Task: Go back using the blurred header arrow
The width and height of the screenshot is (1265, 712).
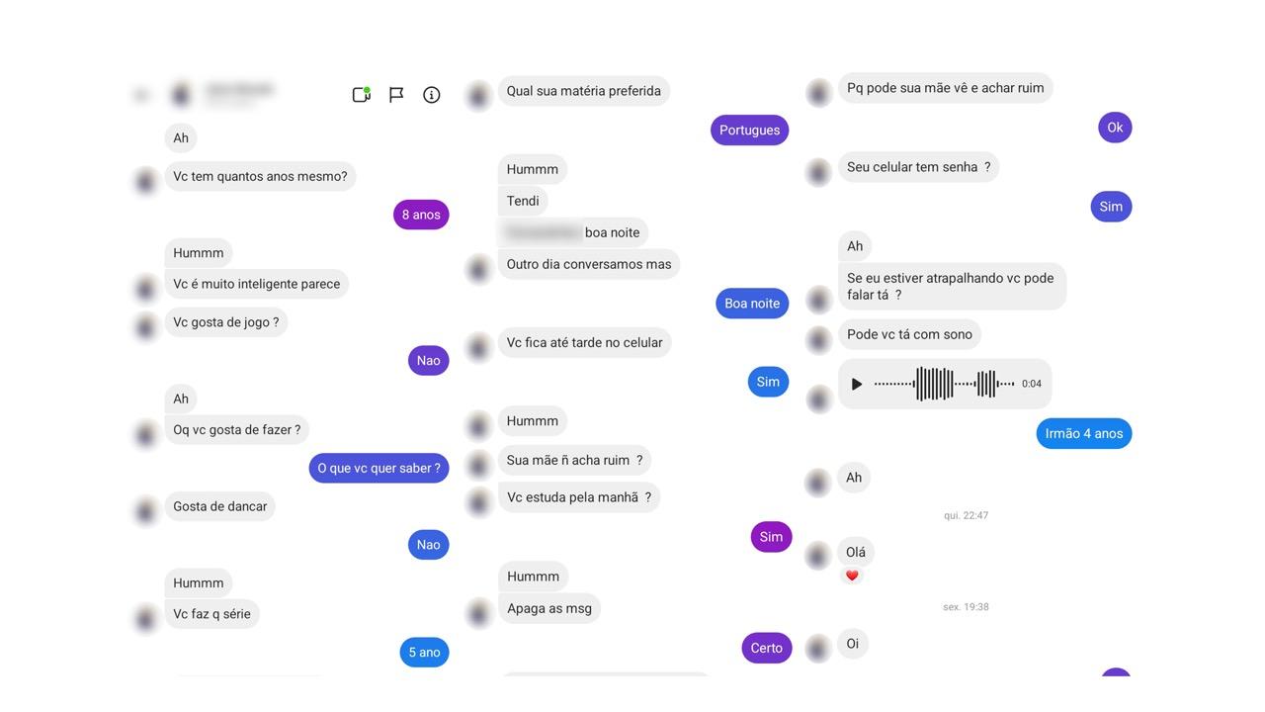Action: 141,95
